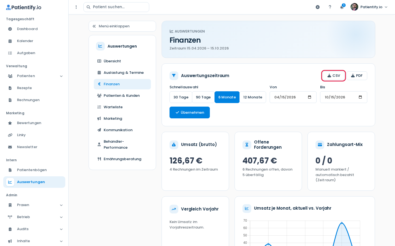This screenshot has width=395, height=246.
Task: Click the Rezepte document icon
Action: [10, 88]
